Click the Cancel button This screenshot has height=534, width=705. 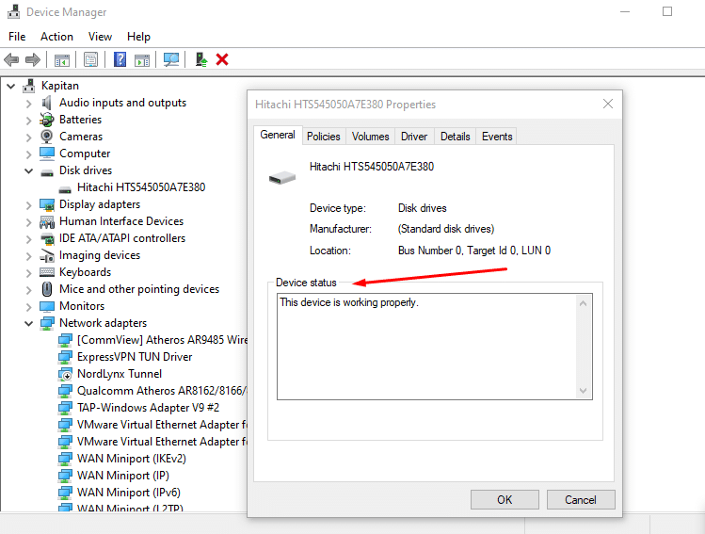(581, 500)
